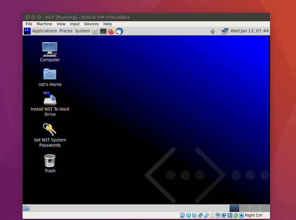Click the Right Ctrl host key label
This screenshot has height=220, width=296.
254,215
